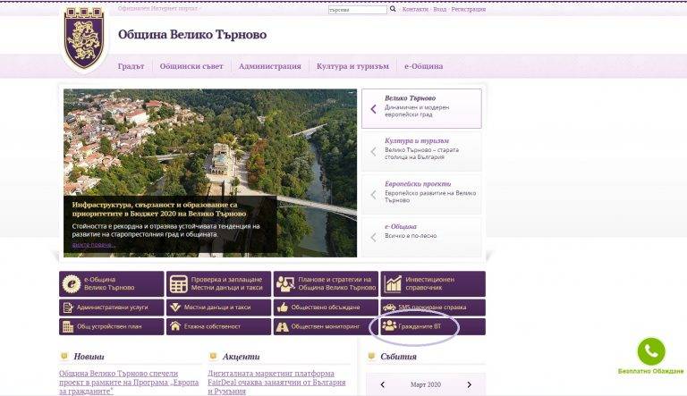
Task: Expand the е-Община slide panel arrow
Action: coord(372,237)
